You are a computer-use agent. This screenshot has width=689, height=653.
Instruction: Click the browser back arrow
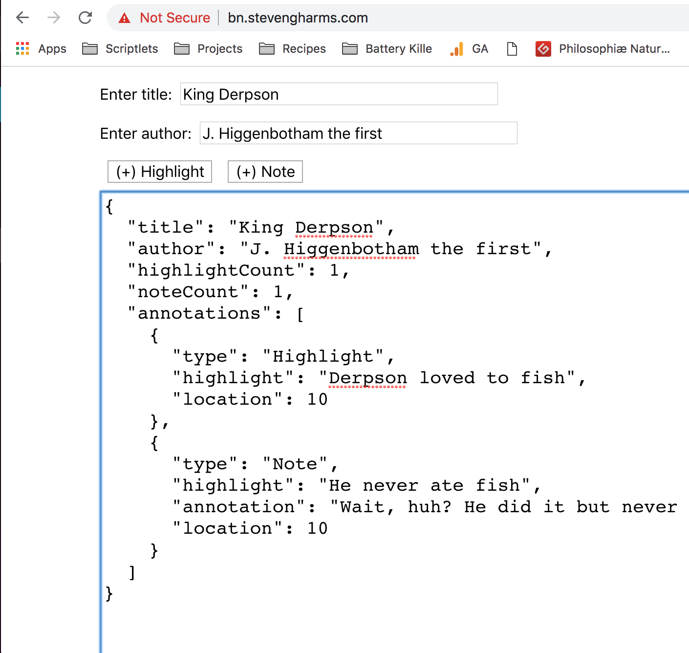(x=22, y=18)
